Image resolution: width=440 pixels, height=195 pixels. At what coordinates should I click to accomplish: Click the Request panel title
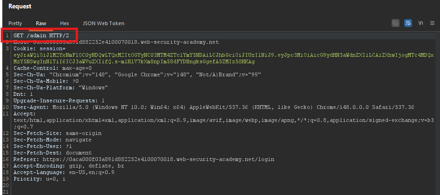[x=20, y=6]
